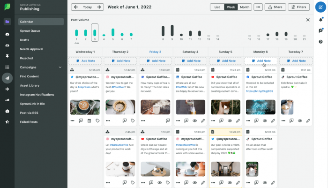
Task: Click the #espresso hashtag link
Action: click(x=84, y=87)
